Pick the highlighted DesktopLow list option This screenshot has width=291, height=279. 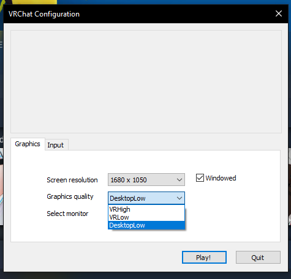(146, 225)
